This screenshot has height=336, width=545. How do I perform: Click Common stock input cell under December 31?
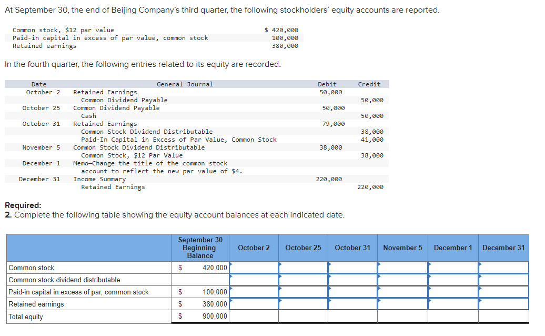tap(503, 268)
